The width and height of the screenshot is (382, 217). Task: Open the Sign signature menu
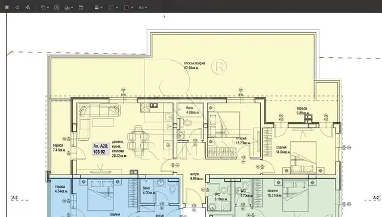(x=69, y=7)
